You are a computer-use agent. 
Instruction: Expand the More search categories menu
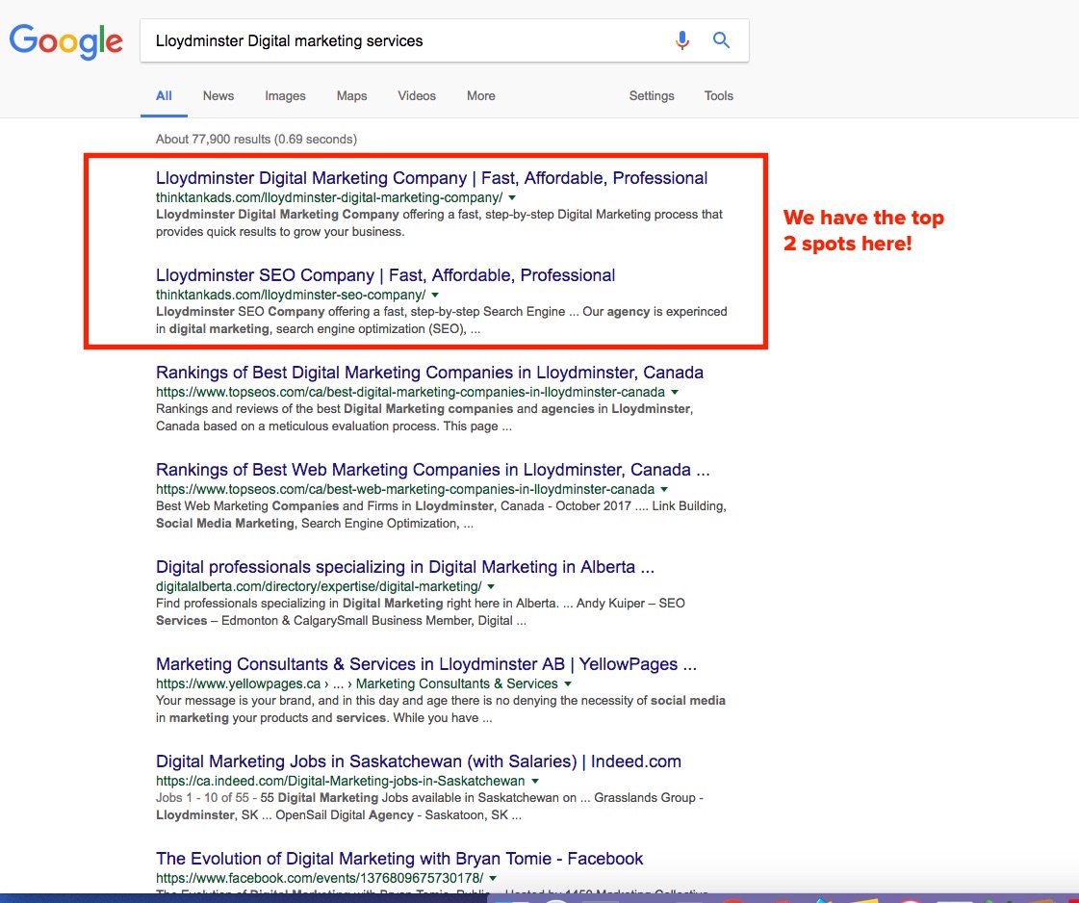[480, 96]
